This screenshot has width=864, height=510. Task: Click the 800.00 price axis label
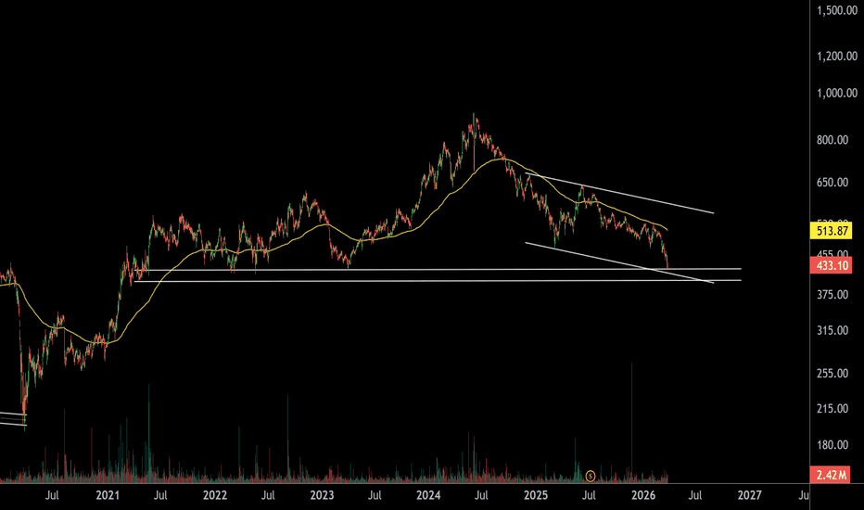(832, 140)
